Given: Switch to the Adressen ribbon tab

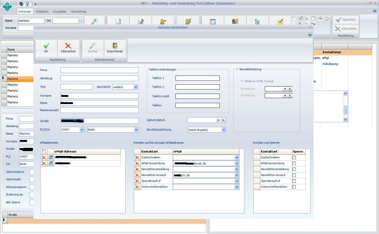Looking at the screenshot, I should pyautogui.click(x=25, y=11).
